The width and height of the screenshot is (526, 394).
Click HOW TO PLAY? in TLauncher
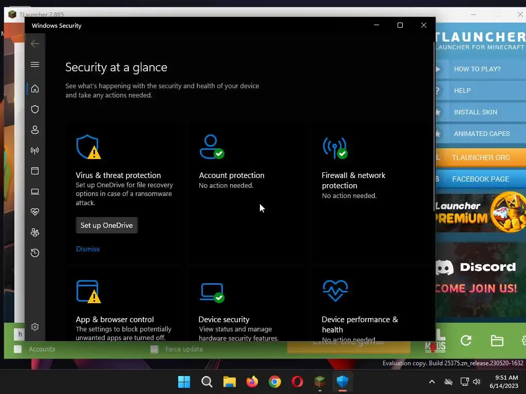[x=480, y=69]
